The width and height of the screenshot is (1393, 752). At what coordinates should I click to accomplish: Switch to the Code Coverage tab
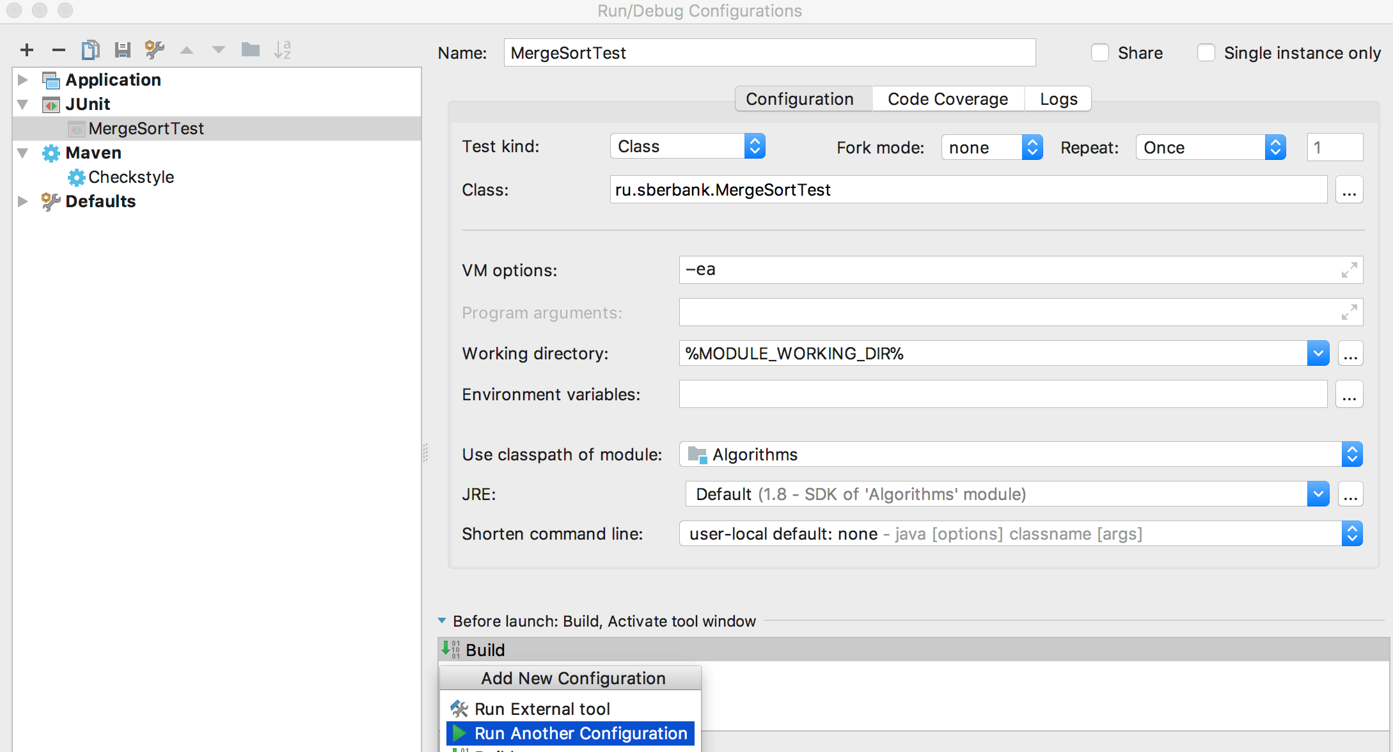tap(947, 99)
